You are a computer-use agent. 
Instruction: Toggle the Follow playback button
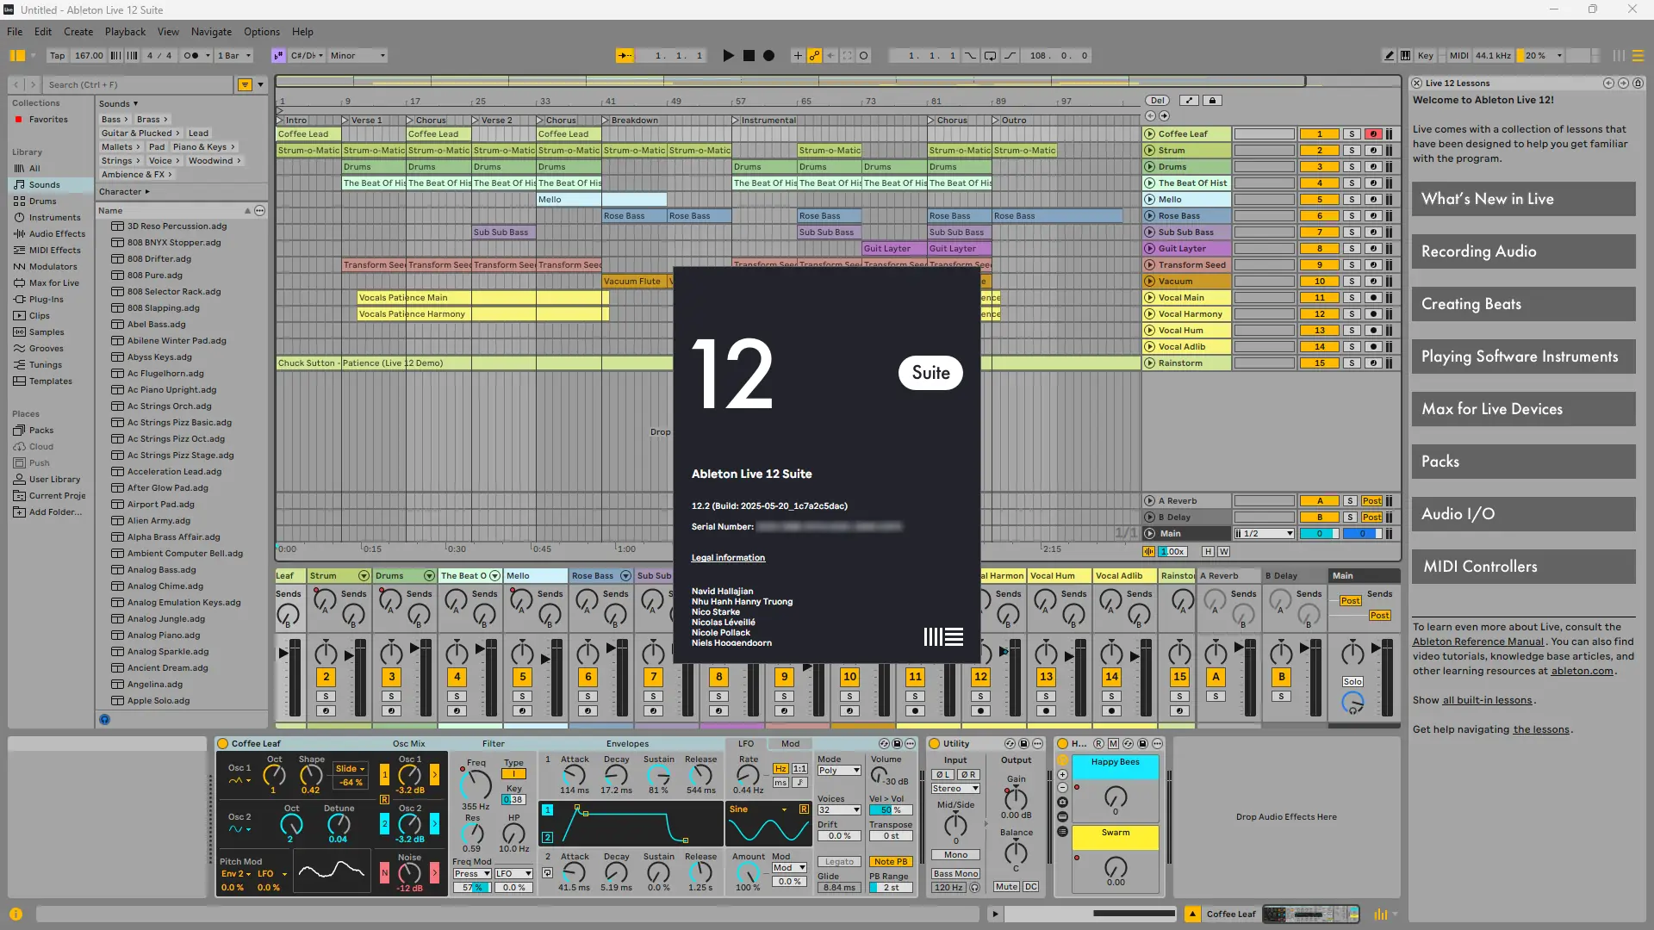coord(625,56)
